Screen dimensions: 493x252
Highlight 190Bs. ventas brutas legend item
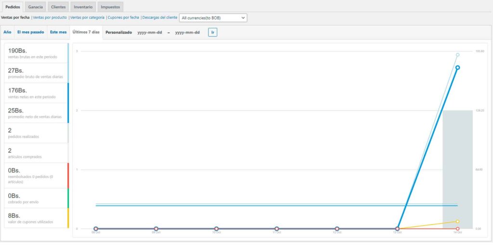37,53
